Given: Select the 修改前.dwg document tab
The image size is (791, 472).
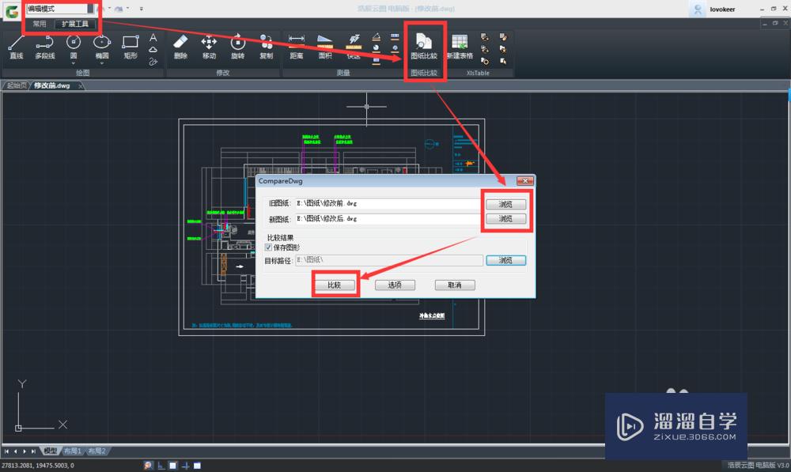Looking at the screenshot, I should pos(52,85).
